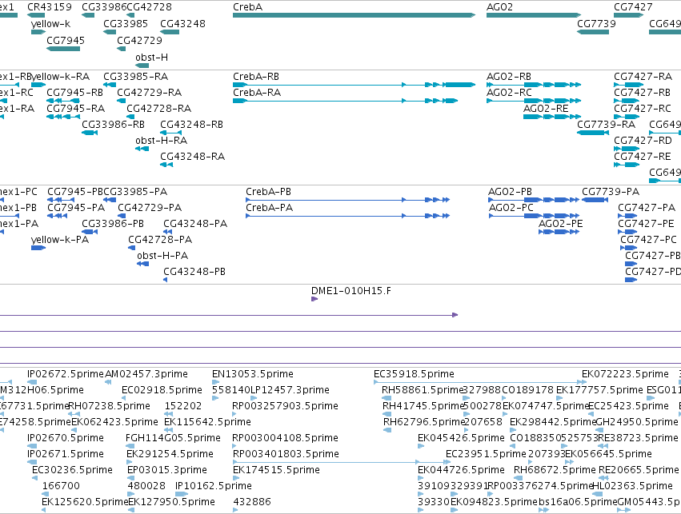Click transcript CG7739-RA label

pos(606,125)
